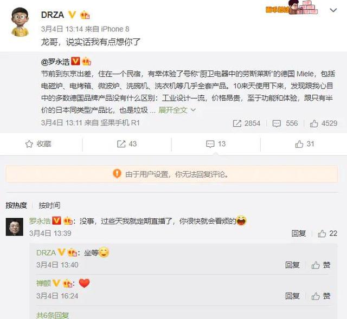Repost this post with 43 shares
Viewport: 347px width, 319px height.
click(126, 144)
